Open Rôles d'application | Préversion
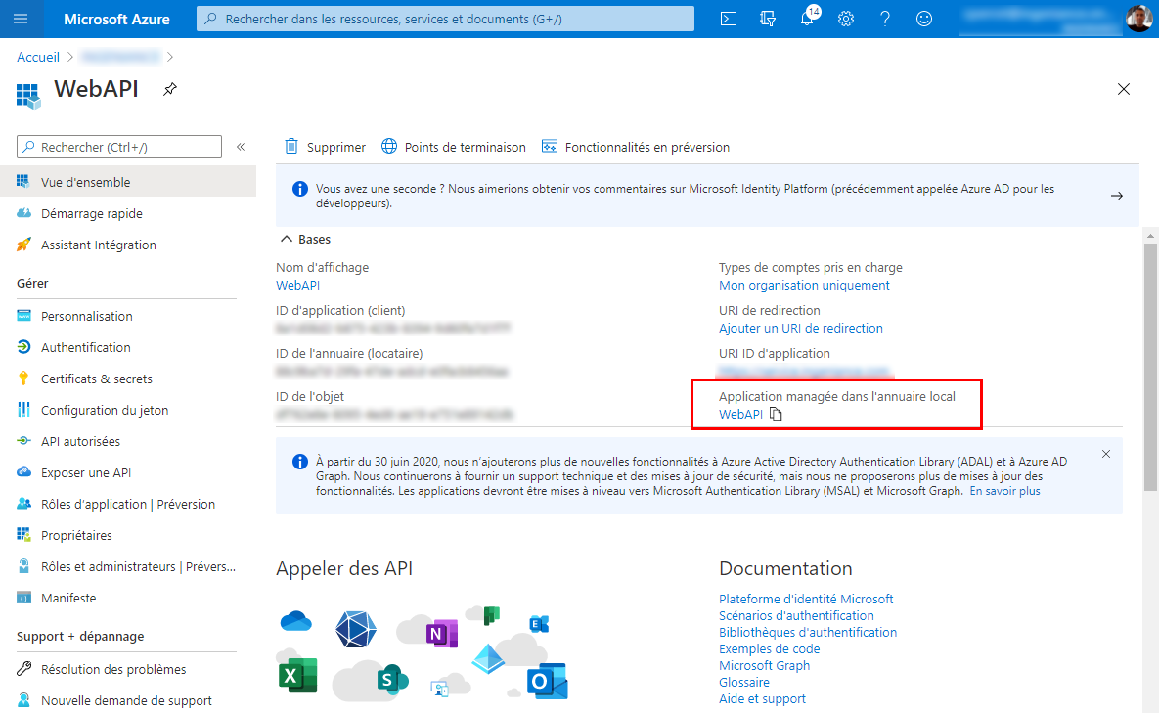 (128, 504)
